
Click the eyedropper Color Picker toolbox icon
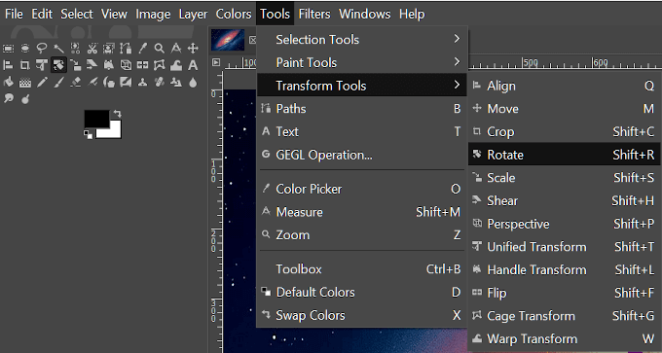click(x=142, y=48)
